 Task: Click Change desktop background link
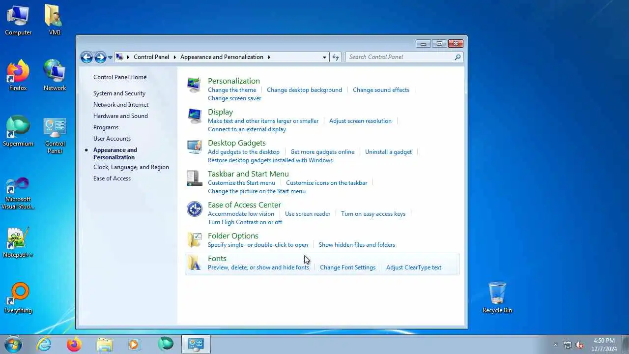[304, 90]
